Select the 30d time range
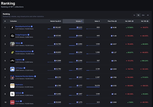This screenshot has width=153, height=107. 143,15
